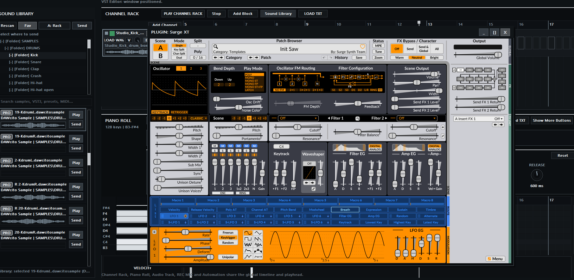The width and height of the screenshot is (574, 280).
Task: Open LFO 1 hamburger menu icon
Action: pos(155,232)
